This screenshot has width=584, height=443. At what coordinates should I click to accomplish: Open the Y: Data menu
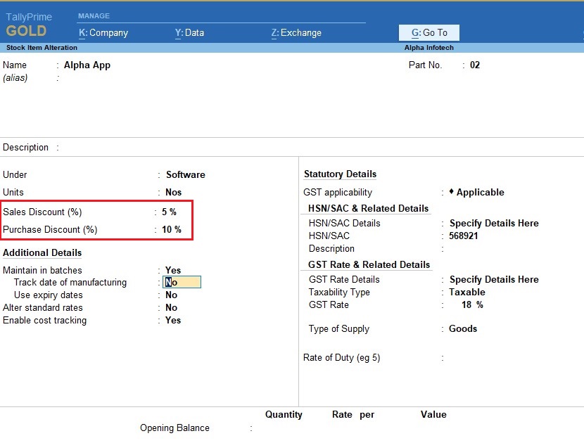(189, 32)
